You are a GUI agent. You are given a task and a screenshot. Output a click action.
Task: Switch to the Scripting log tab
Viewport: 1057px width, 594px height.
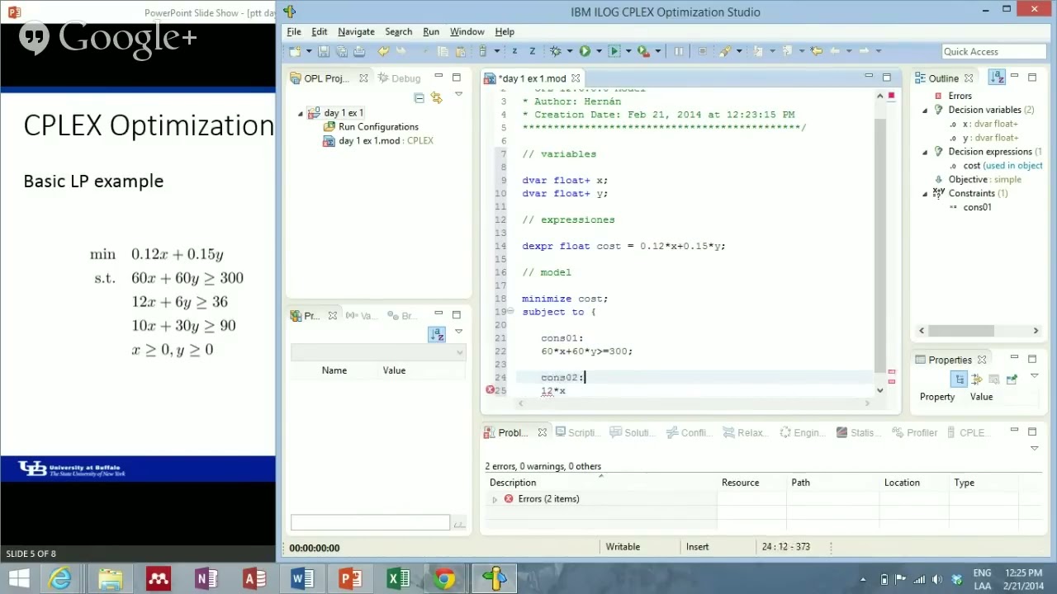[x=578, y=432]
